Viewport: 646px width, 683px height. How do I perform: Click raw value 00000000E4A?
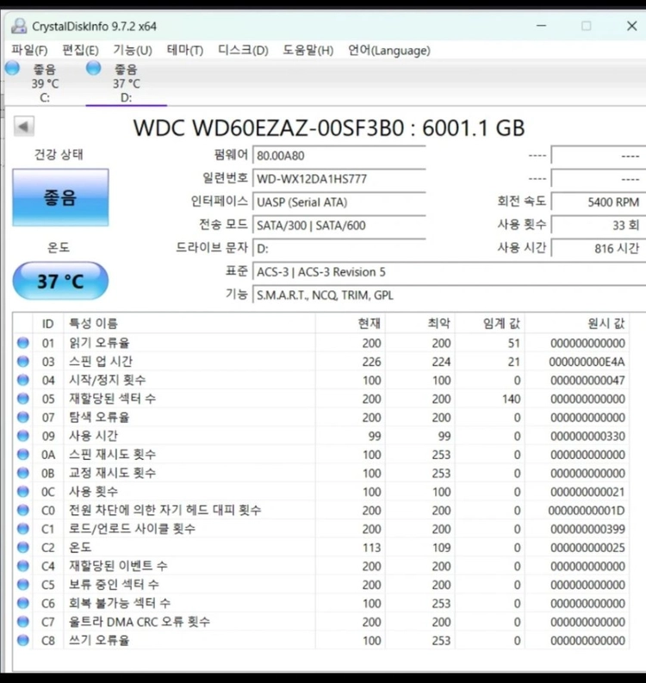tap(587, 362)
